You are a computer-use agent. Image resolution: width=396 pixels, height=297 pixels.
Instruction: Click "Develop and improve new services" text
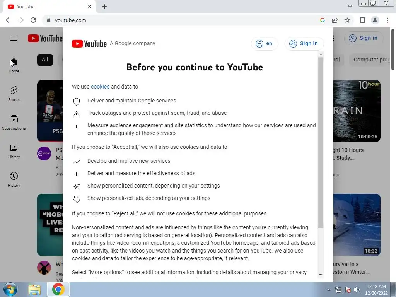(x=129, y=161)
